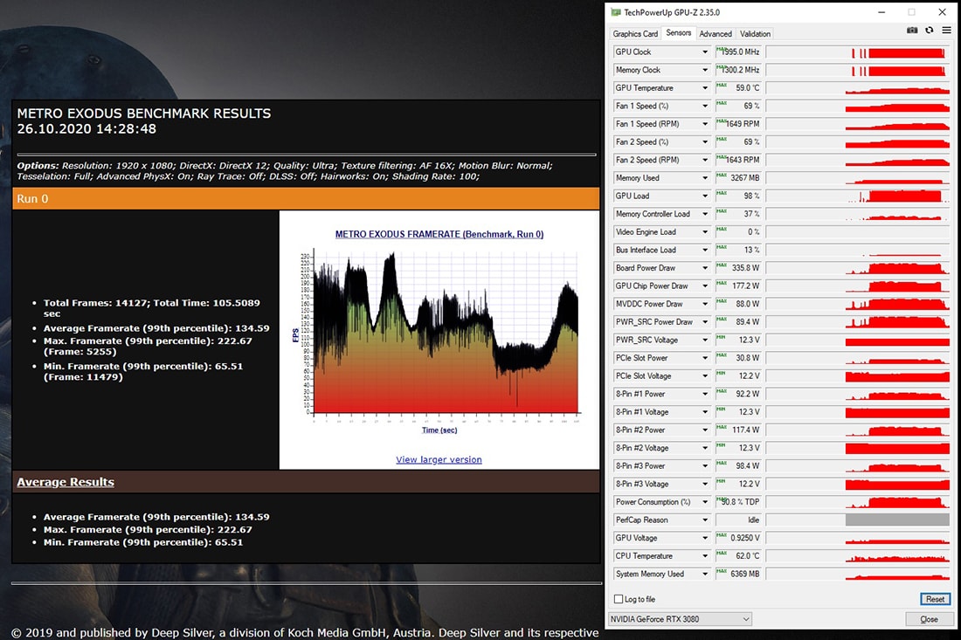Image resolution: width=961 pixels, height=640 pixels.
Task: Click the orange Run 0 header bar
Action: pyautogui.click(x=306, y=198)
